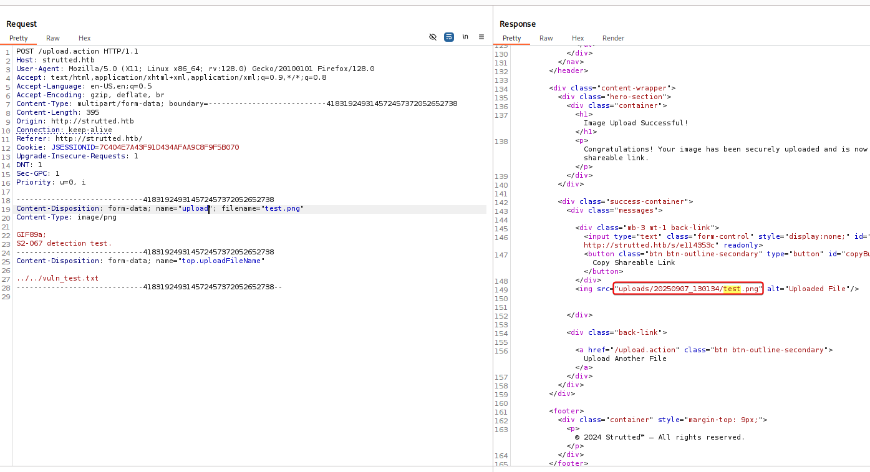This screenshot has height=472, width=870.
Task: Click the User-Agent header line
Action: (x=195, y=69)
